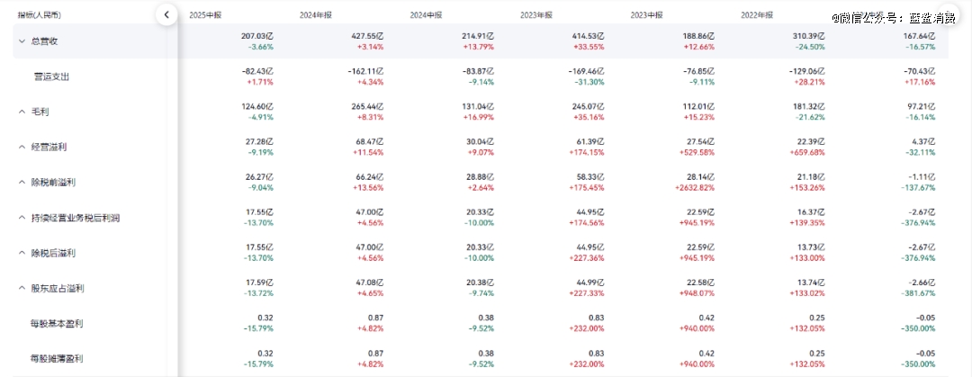
Task: Click the 总营收 row label text
Action: (44, 41)
